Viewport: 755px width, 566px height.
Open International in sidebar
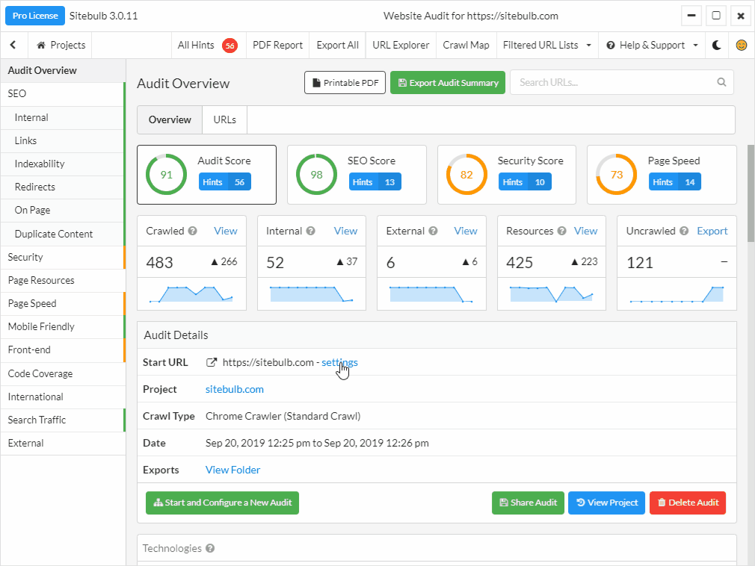coord(63,396)
